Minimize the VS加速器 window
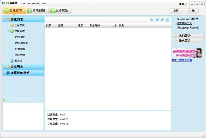The image size is (206, 138). pos(192,4)
